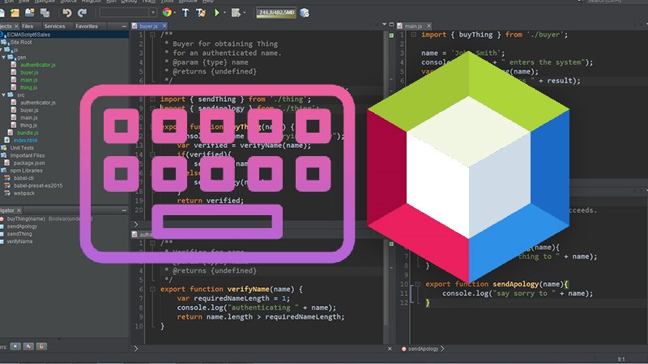Screen dimensions: 648x364
Task: Toggle first Navigator filter button
Action: [x=15, y=346]
